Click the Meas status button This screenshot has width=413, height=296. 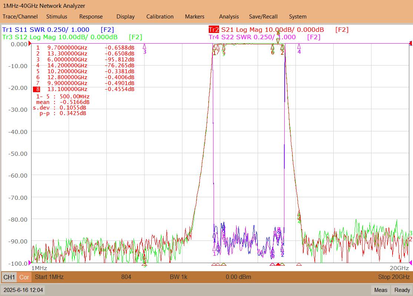click(381, 290)
